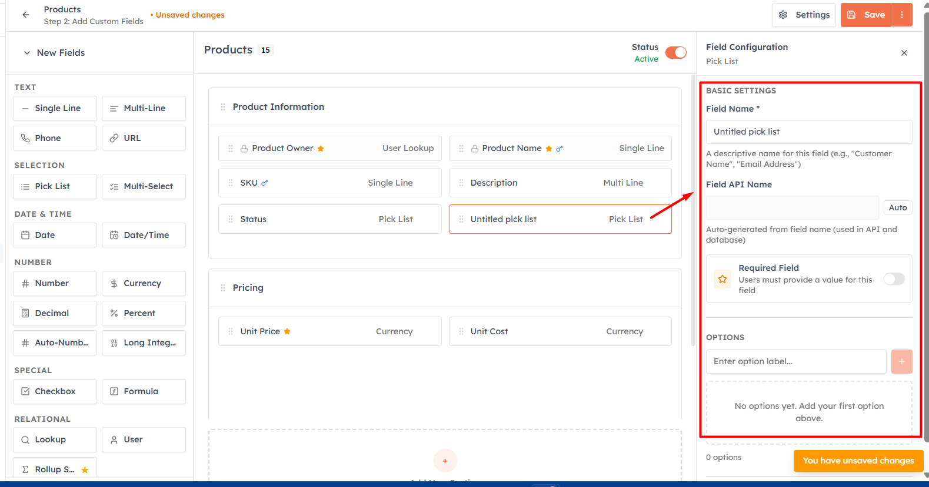This screenshot has height=487, width=929.
Task: Select the SKU field row
Action: pyautogui.click(x=329, y=183)
